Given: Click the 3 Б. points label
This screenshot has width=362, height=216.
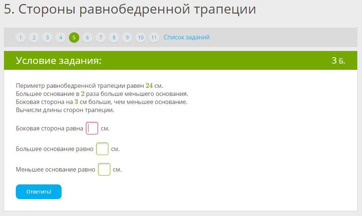Looking at the screenshot, I should [338, 61].
